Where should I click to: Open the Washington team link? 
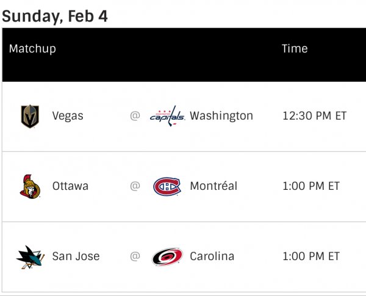(221, 116)
